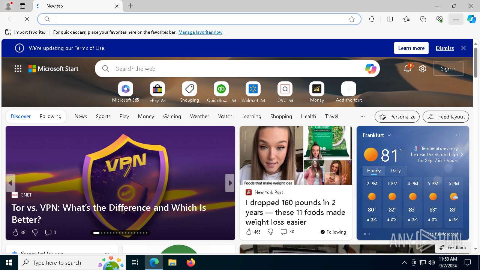This screenshot has width=480, height=270.
Task: Open Copilot icon in web search box
Action: pyautogui.click(x=370, y=69)
